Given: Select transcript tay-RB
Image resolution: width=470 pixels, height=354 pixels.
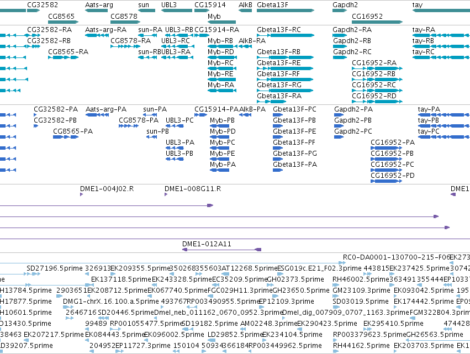Looking at the screenshot, I should tap(423, 41).
